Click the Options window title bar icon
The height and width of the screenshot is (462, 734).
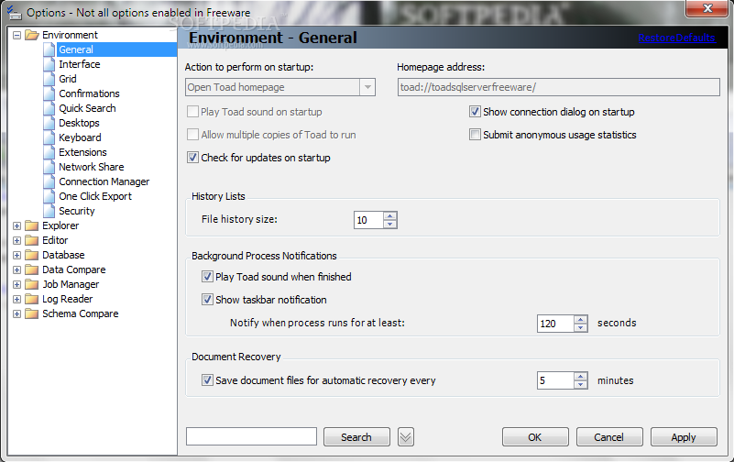click(14, 12)
